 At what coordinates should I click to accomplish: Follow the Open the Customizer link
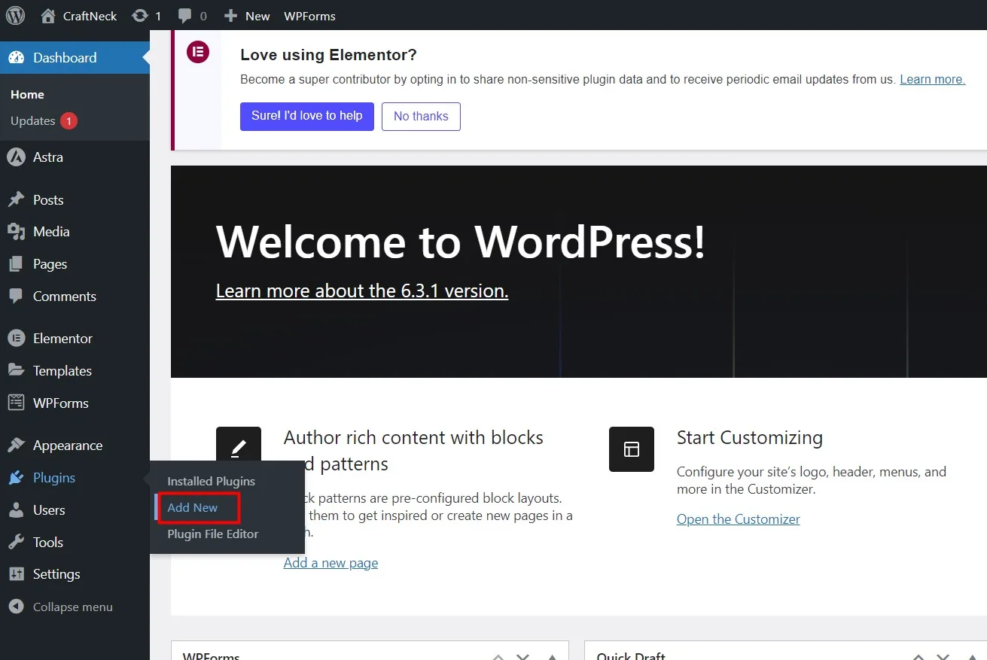(739, 519)
